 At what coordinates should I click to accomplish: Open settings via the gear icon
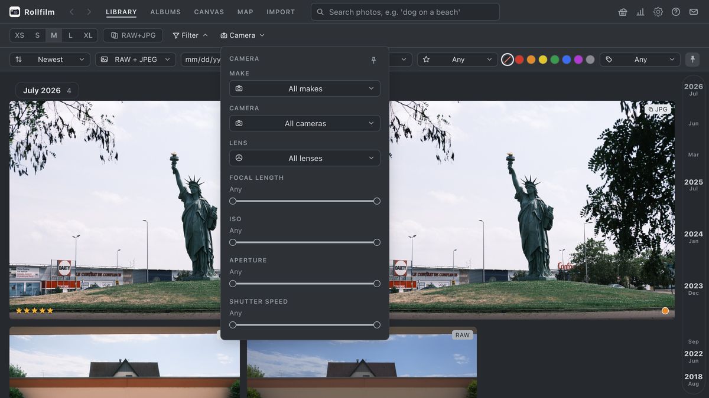point(658,12)
